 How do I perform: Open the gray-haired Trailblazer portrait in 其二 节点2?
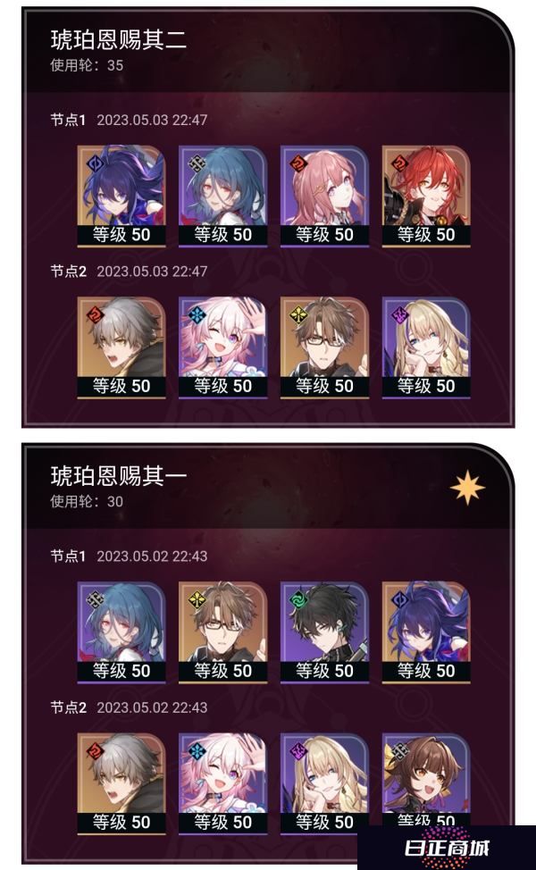(121, 347)
